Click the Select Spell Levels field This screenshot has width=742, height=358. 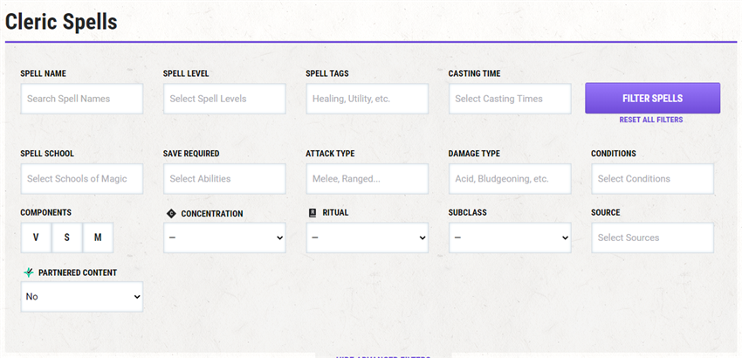[224, 99]
